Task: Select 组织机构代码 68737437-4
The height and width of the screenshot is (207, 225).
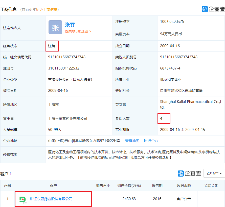Action: tap(170, 68)
